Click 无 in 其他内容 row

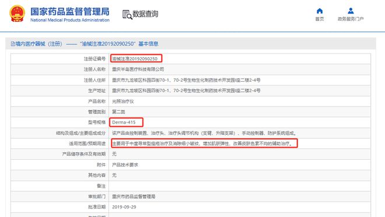tap(114, 175)
